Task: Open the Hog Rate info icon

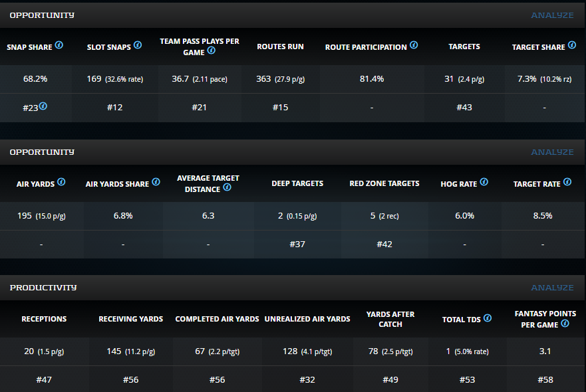Action: (x=484, y=182)
